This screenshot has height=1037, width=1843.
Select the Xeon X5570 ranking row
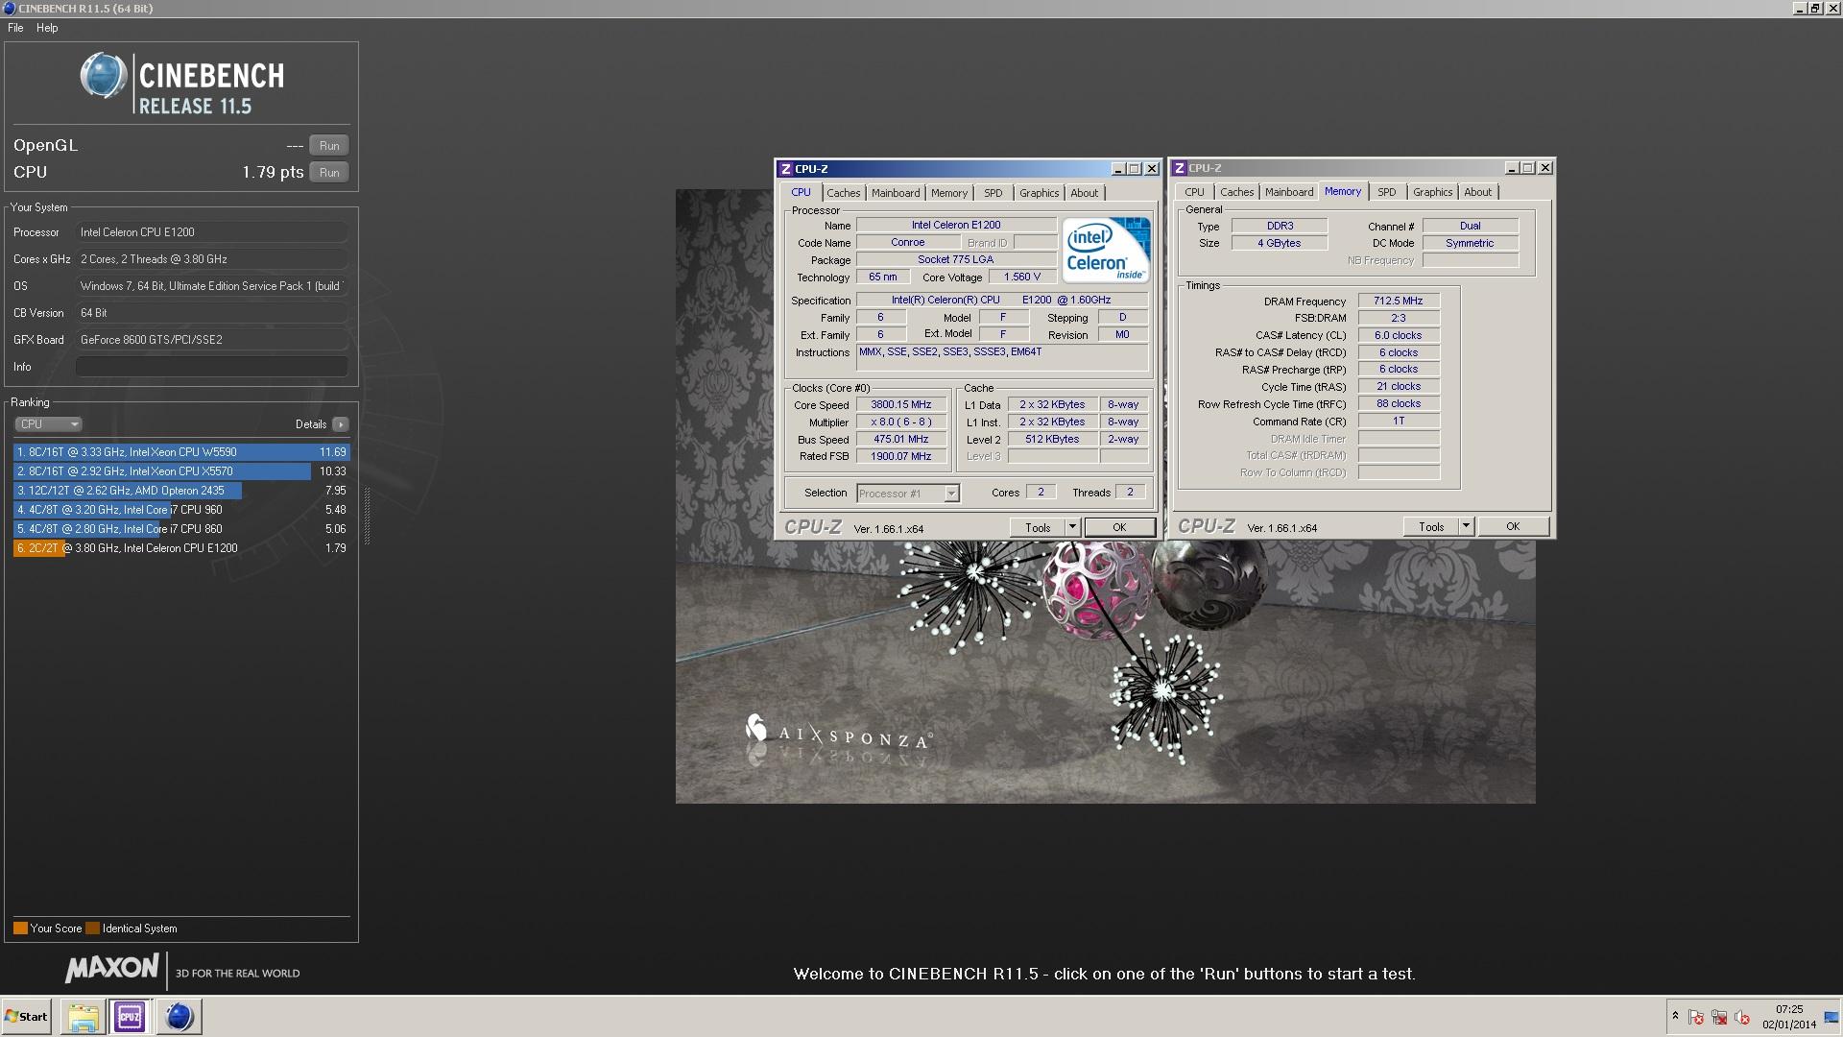point(181,471)
